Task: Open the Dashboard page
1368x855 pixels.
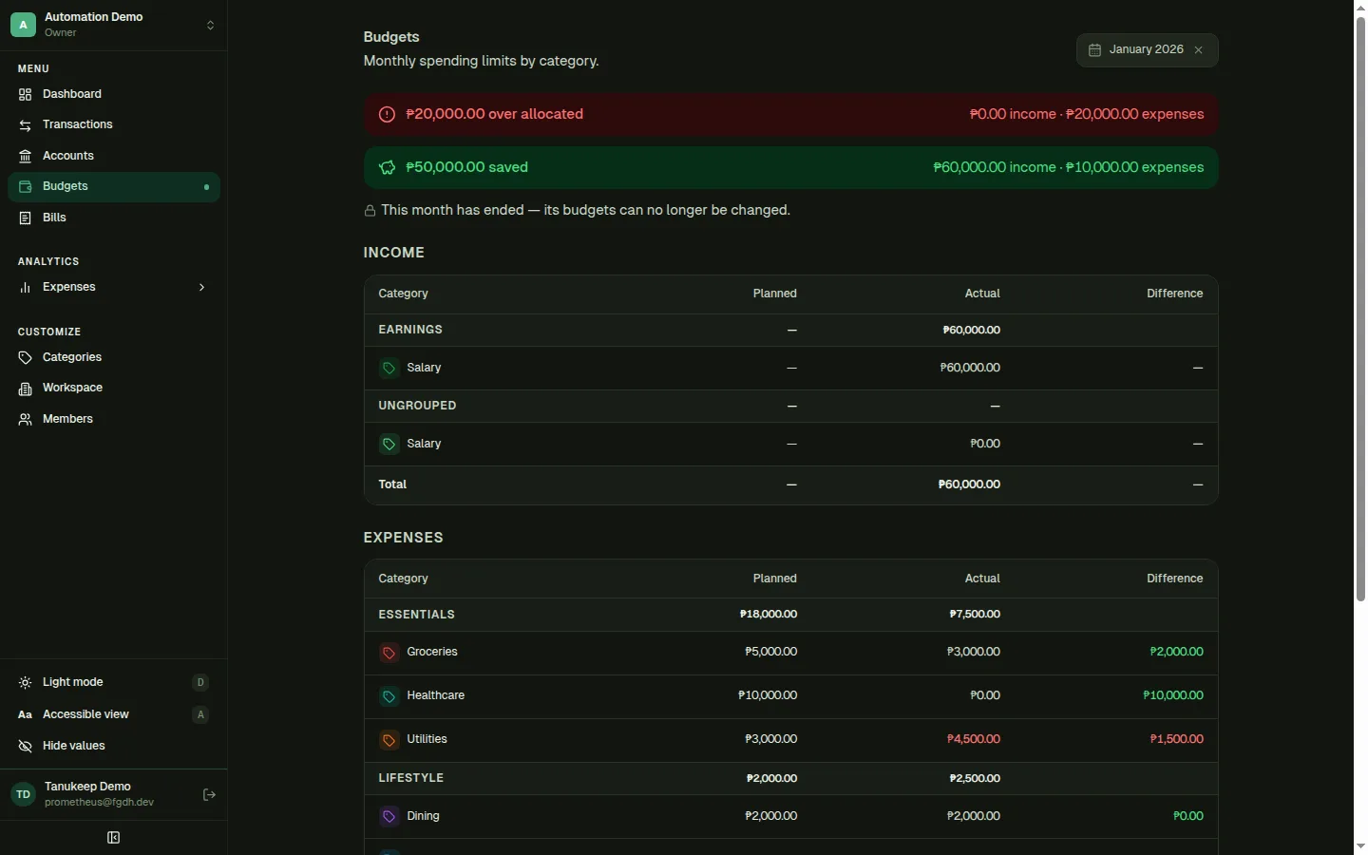Action: (x=113, y=94)
